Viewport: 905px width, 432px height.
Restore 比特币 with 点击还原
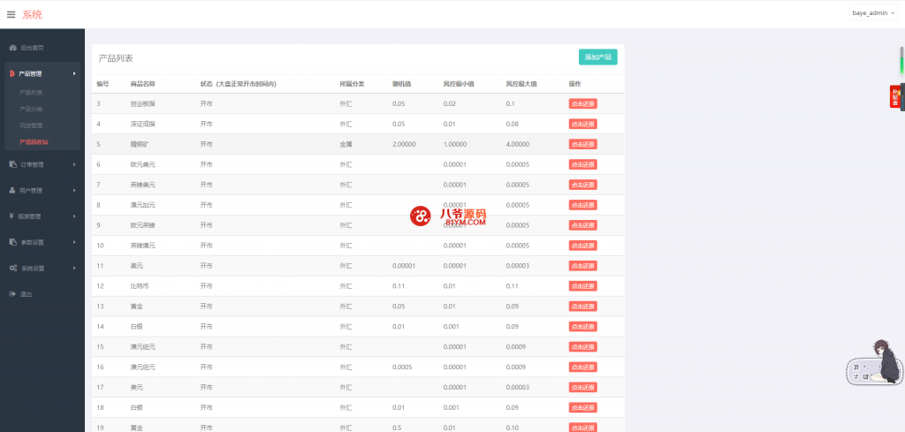point(583,286)
